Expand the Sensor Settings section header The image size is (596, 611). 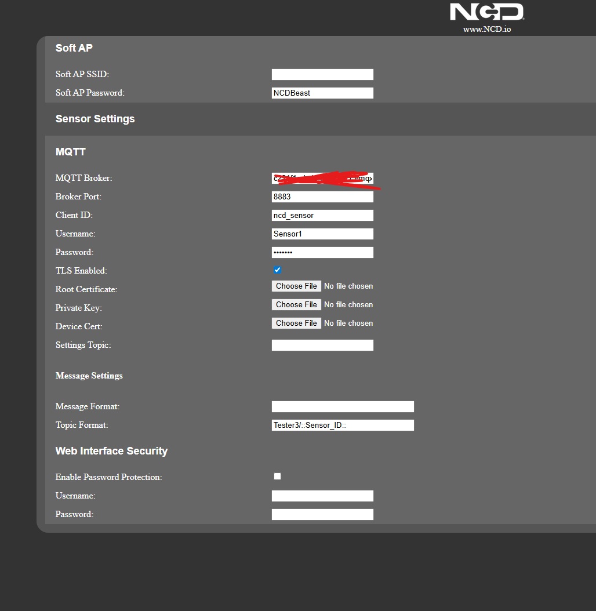[95, 119]
